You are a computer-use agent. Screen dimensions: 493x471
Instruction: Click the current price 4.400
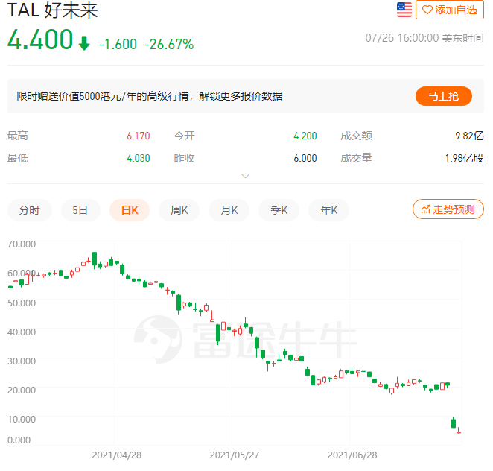click(40, 39)
